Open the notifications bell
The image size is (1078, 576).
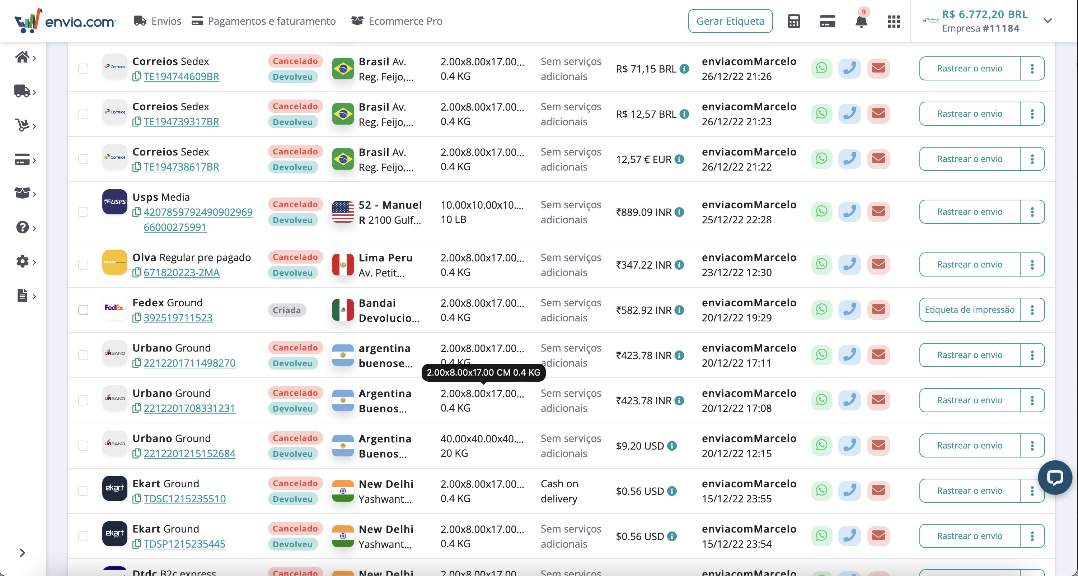(x=861, y=21)
